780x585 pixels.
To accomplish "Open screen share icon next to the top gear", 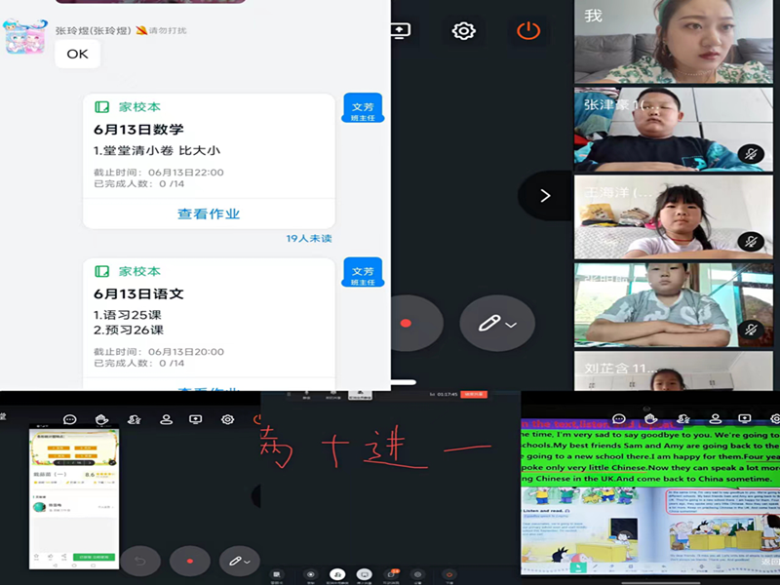I will click(401, 31).
